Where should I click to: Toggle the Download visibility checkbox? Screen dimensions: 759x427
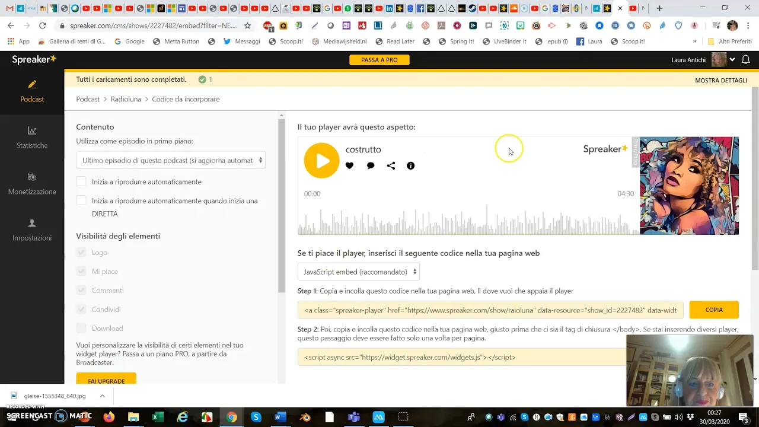click(81, 329)
